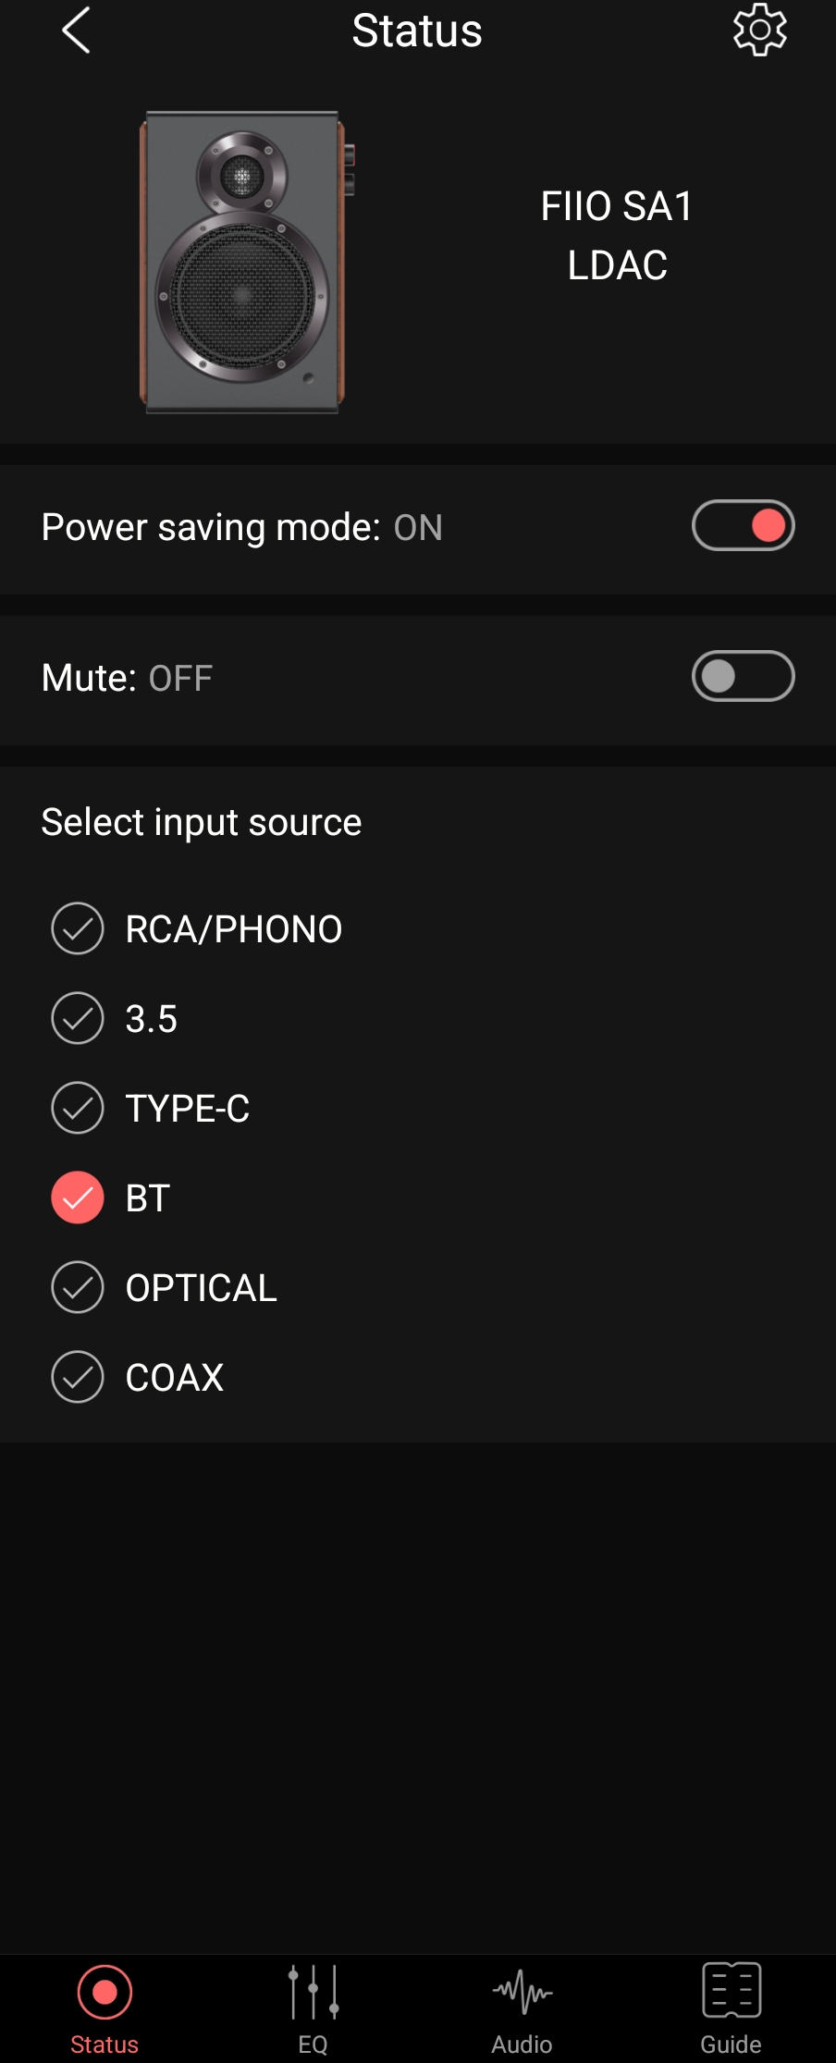Tap the FIIO SA1 speaker image
The height and width of the screenshot is (2063, 836).
coord(244,263)
